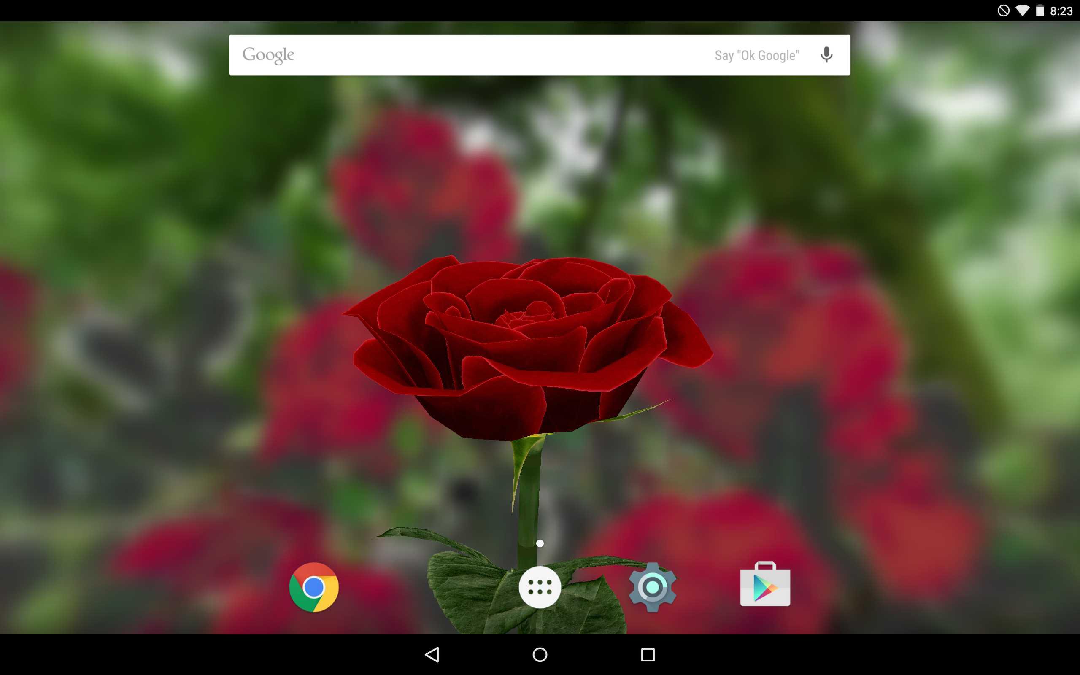Viewport: 1080px width, 675px height.
Task: Open recent apps overview button
Action: (x=648, y=655)
